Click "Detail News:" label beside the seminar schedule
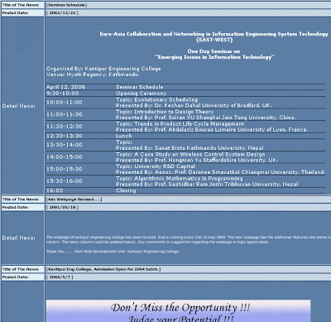This screenshot has height=322, width=331. (19, 106)
